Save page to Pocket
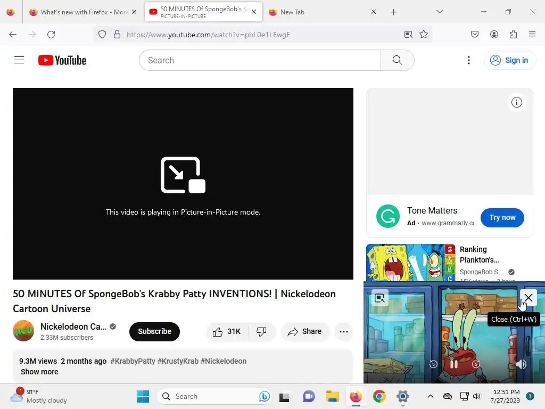This screenshot has width=545, height=409. click(x=474, y=35)
